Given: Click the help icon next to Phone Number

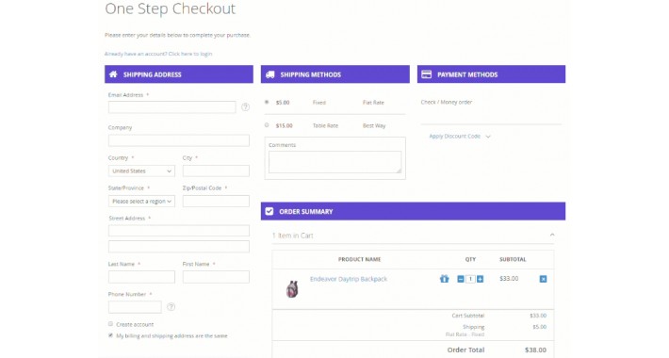Looking at the screenshot, I should pos(171,307).
